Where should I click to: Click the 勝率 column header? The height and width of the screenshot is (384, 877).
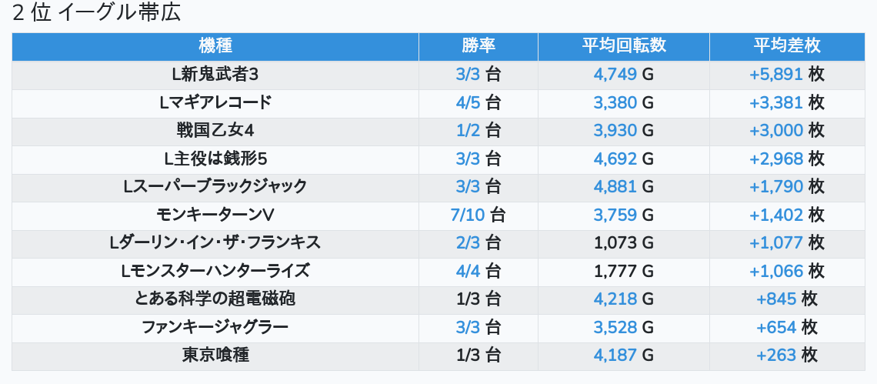point(478,46)
